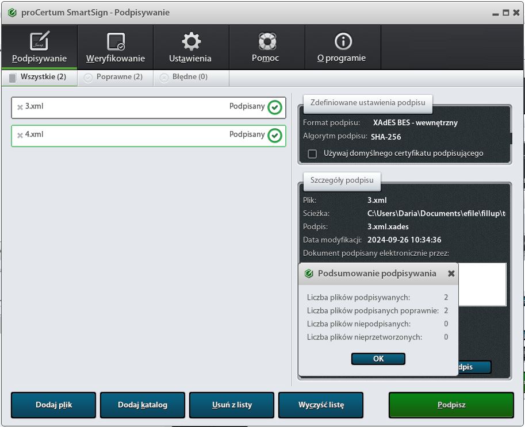This screenshot has width=525, height=427.
Task: Click Liczba plików niepodpisanych label
Action: pos(359,324)
